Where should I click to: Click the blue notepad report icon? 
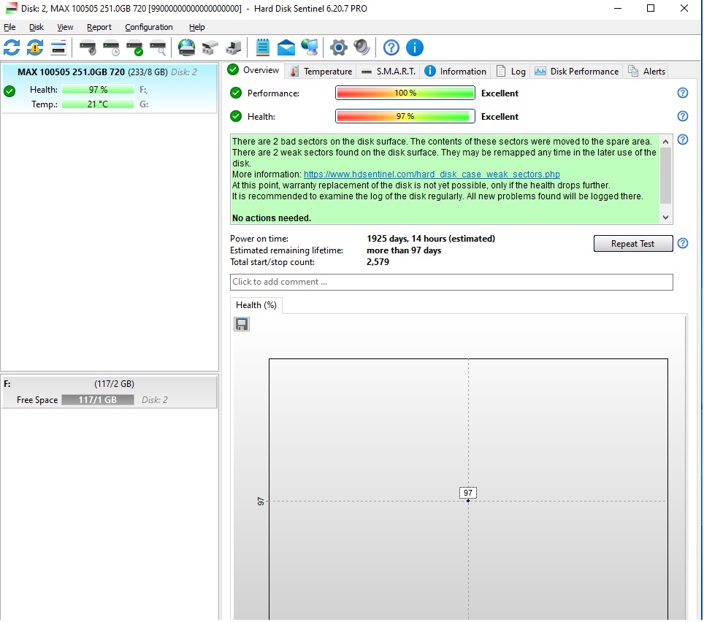click(x=263, y=47)
